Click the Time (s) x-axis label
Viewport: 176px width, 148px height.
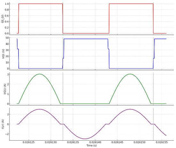pyautogui.click(x=92, y=145)
